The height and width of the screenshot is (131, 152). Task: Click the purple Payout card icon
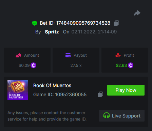[x=68, y=55]
